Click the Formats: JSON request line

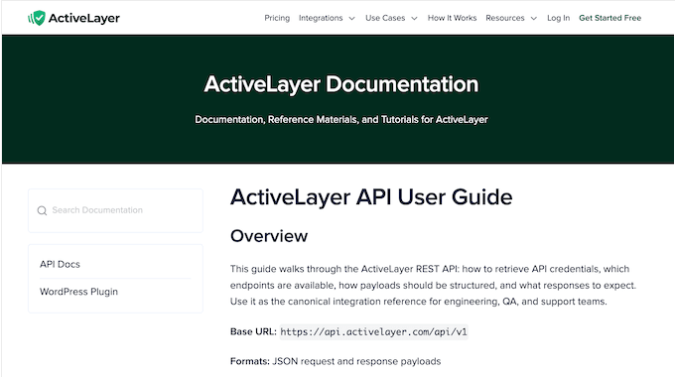coord(336,361)
